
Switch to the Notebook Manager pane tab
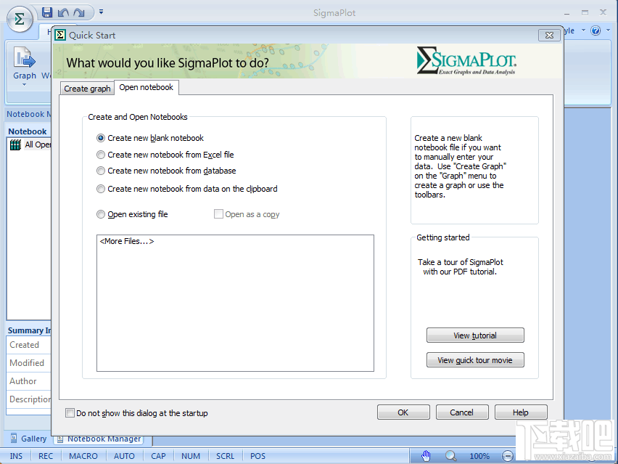point(98,439)
